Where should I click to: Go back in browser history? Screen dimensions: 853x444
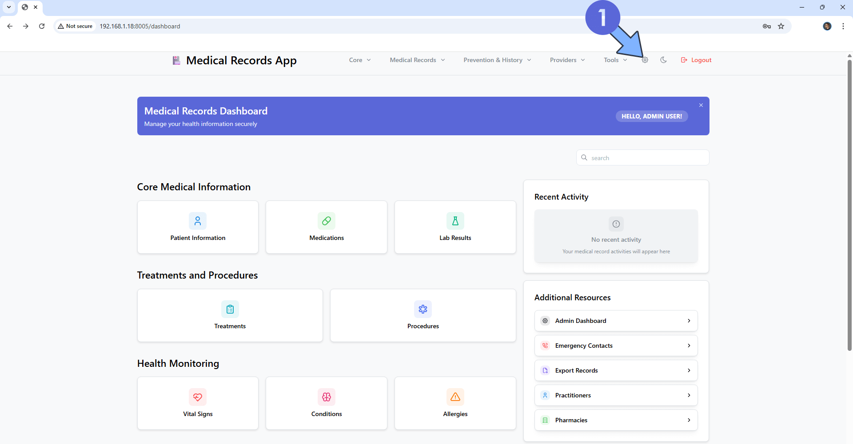tap(10, 26)
